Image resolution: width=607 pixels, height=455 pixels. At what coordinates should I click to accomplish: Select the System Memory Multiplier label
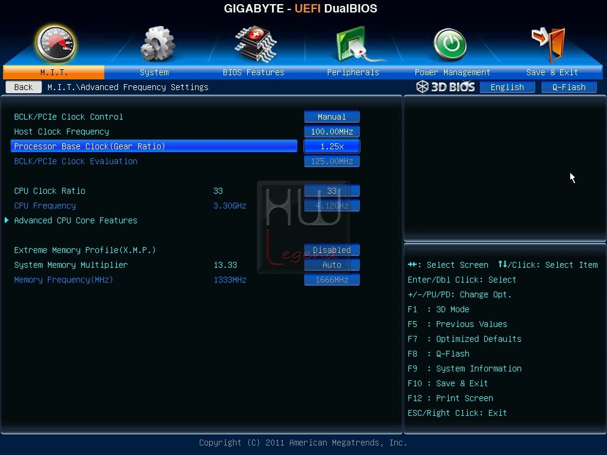pos(71,265)
